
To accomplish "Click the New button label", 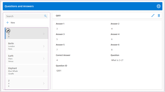I will pos(13,23).
